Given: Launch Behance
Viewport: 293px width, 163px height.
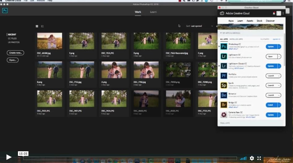Looking at the screenshot, I should point(274,95).
